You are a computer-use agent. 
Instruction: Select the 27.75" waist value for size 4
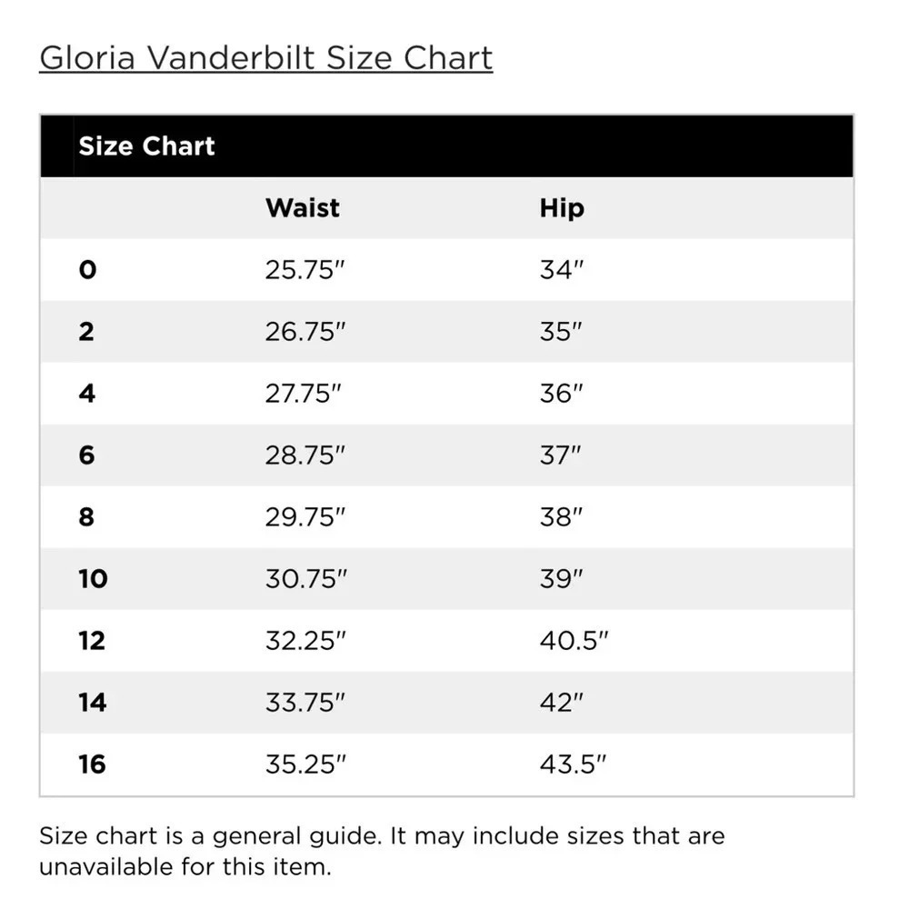pyautogui.click(x=304, y=394)
